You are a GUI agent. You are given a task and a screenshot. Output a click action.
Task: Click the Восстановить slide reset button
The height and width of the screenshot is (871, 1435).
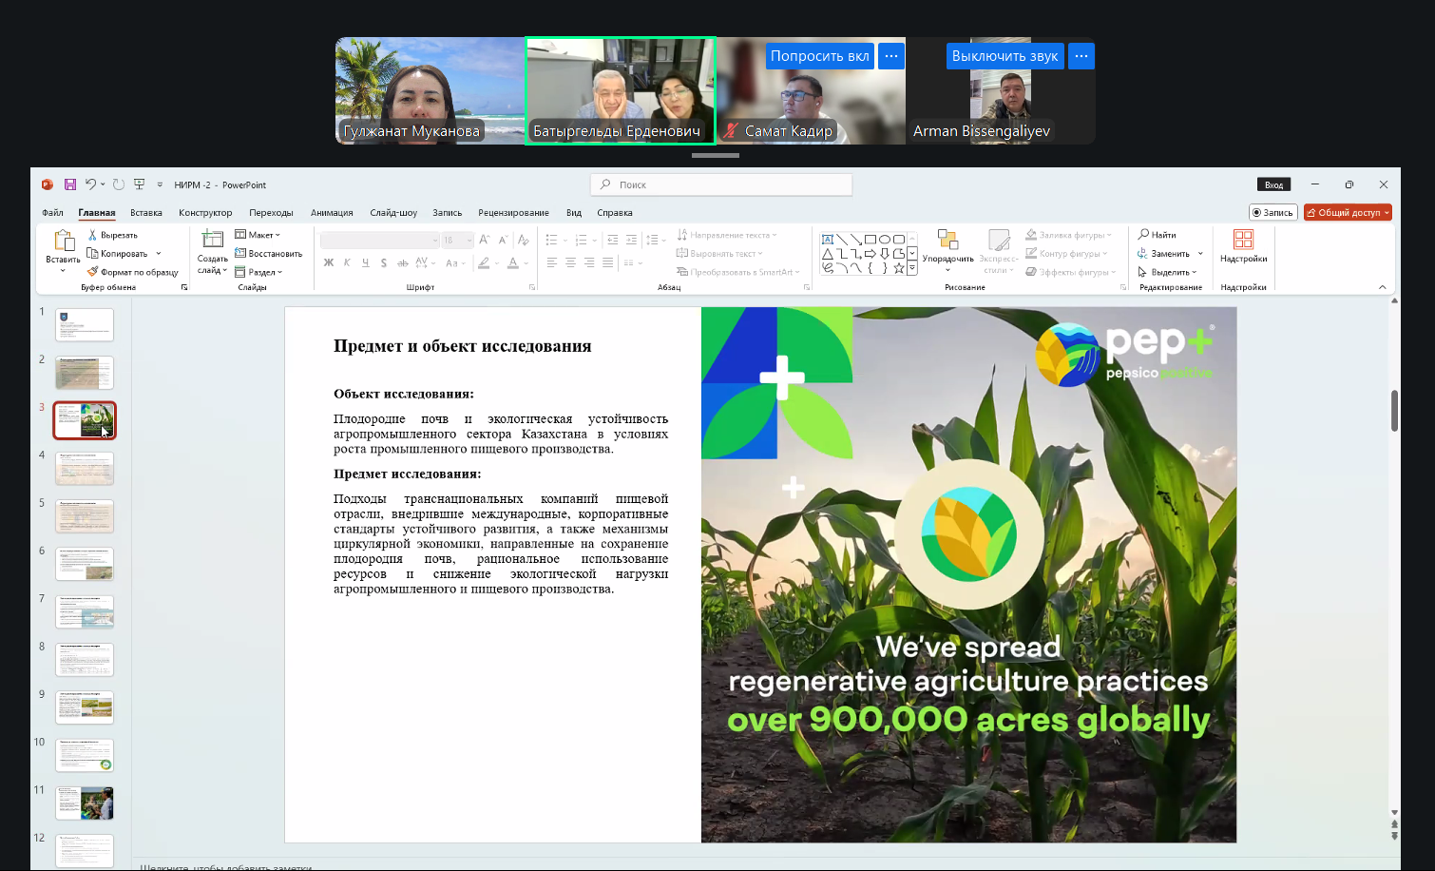coord(269,254)
